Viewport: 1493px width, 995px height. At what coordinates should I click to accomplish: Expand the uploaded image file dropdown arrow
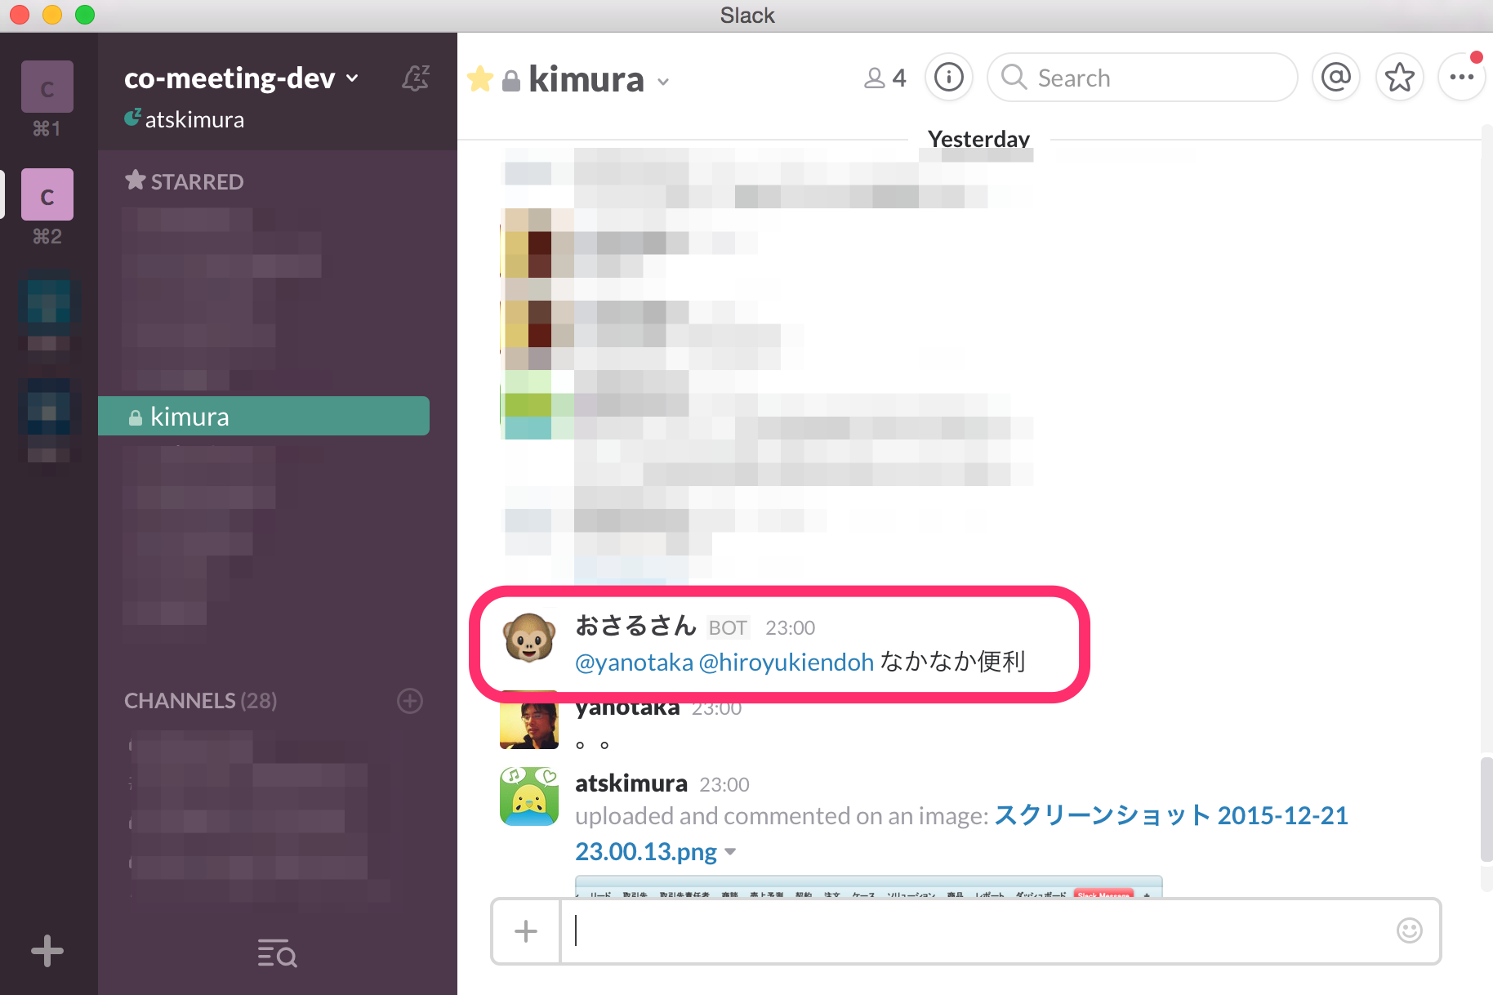tap(730, 852)
